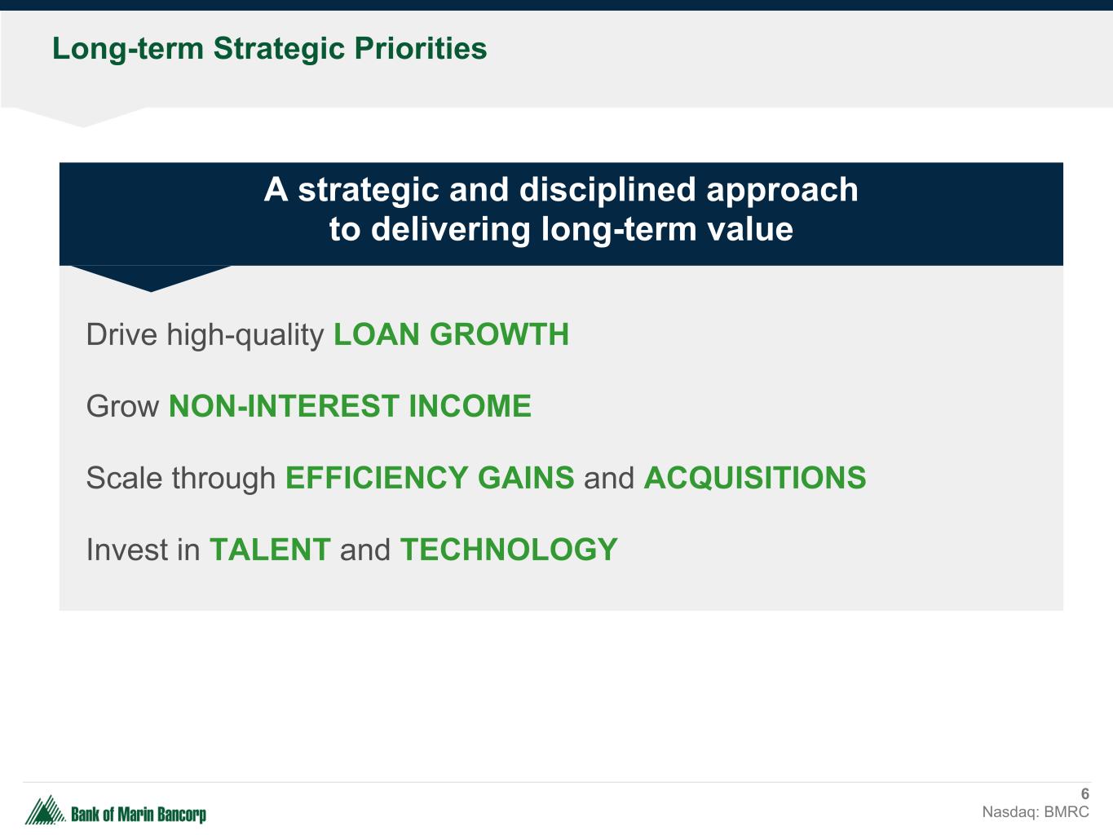Choose the "ACQUISITIONS" highlighted word

click(x=754, y=478)
